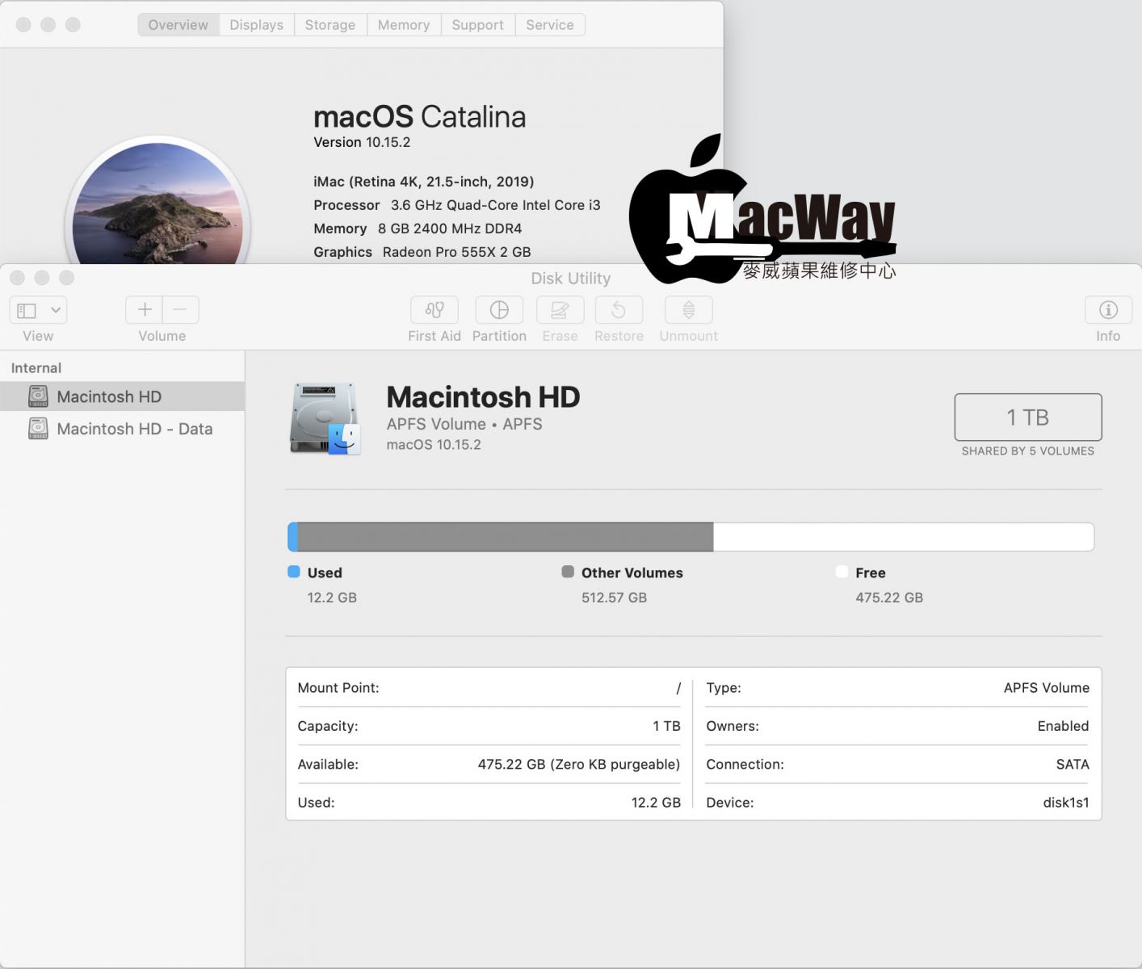1142x969 pixels.
Task: Click '475.22 GB (Zero KB purgeable)' value
Action: 579,764
